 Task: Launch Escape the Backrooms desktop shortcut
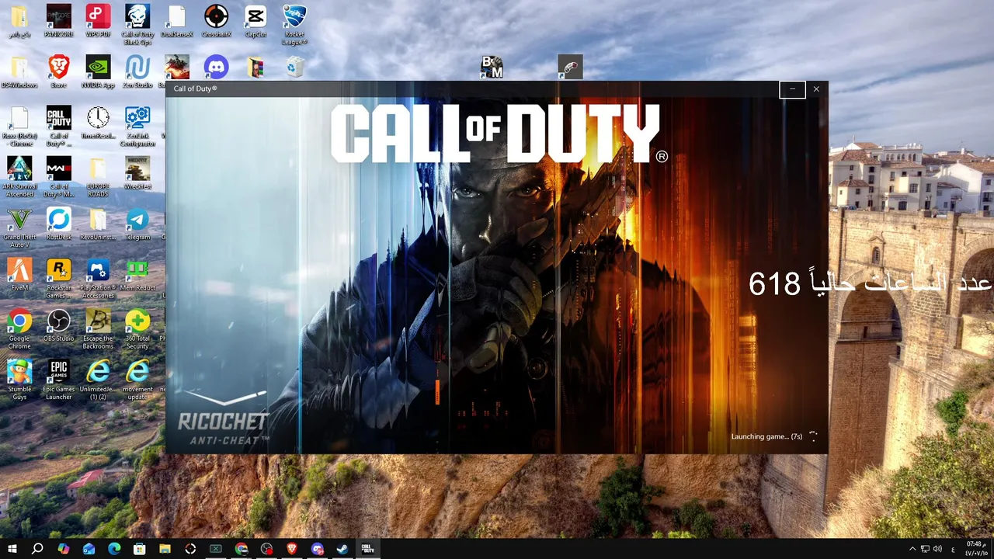pyautogui.click(x=98, y=328)
